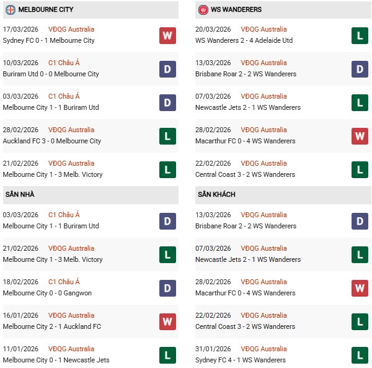Select the SÂN NHÀ section header
The width and height of the screenshot is (372, 368).
[x=20, y=194]
